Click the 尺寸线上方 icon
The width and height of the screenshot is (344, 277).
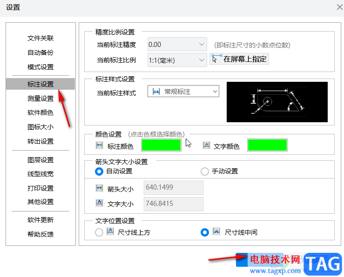(110, 231)
